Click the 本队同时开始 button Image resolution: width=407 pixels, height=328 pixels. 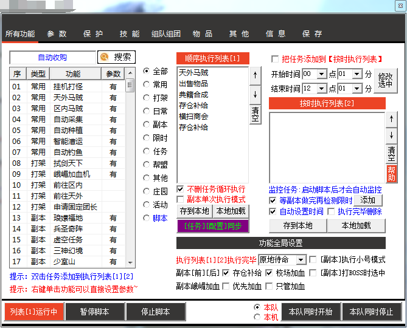[311, 312]
